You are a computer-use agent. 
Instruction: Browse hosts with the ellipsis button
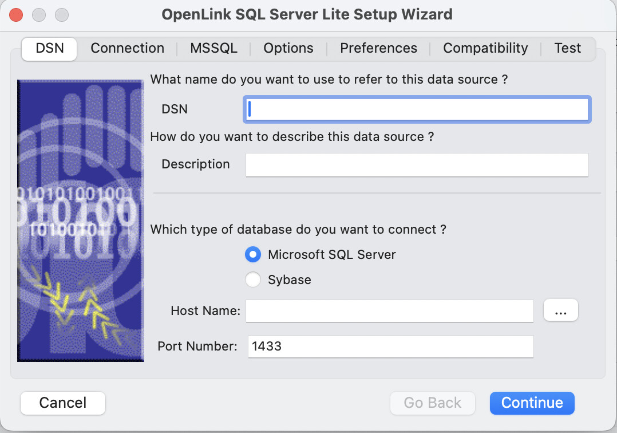coord(560,310)
